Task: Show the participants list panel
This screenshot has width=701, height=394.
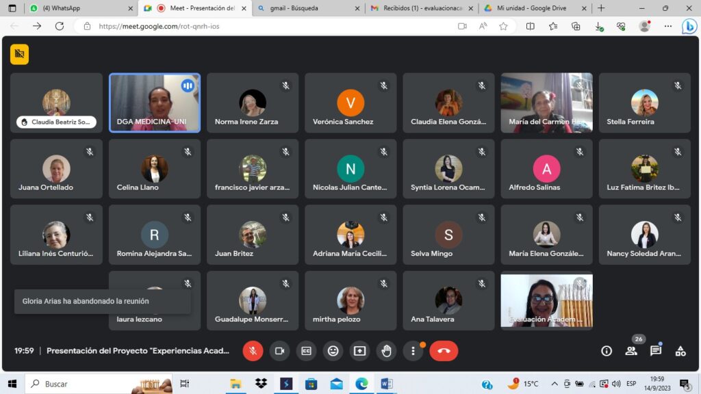Action: tap(631, 351)
